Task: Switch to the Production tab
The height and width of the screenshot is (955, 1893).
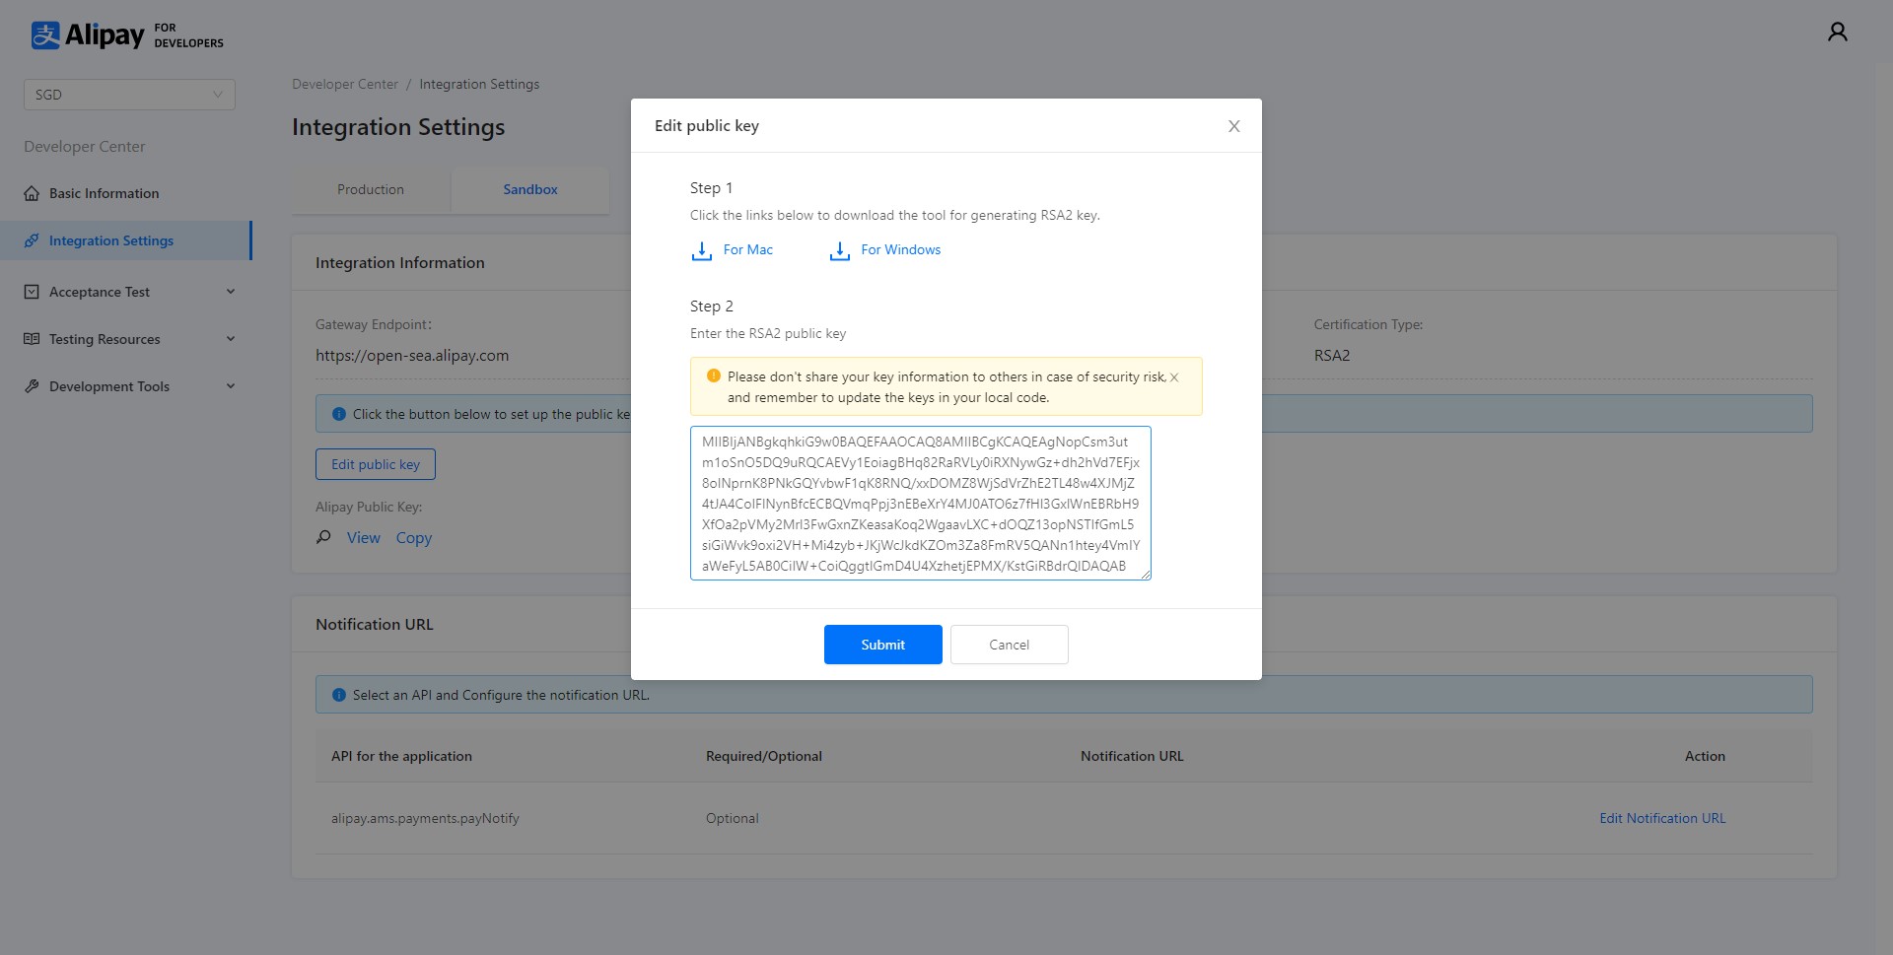Action: (x=371, y=189)
